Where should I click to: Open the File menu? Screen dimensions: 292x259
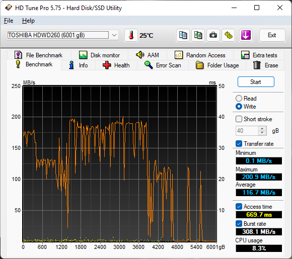[x=9, y=21]
